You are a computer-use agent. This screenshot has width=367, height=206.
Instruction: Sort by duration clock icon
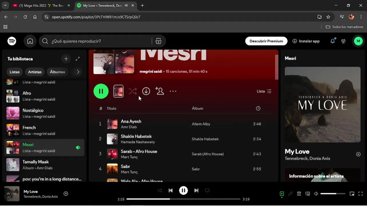tap(258, 108)
